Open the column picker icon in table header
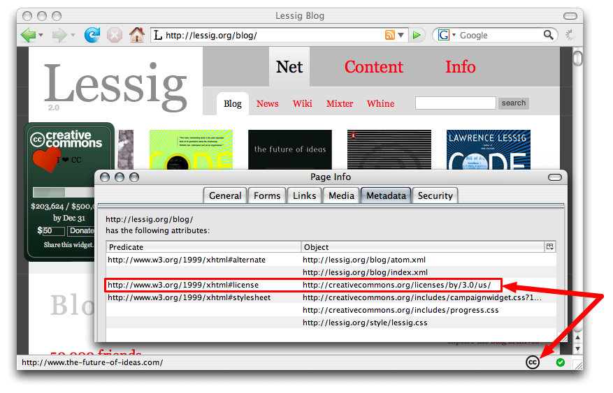Screen dimensions: 613x393 pos(550,246)
